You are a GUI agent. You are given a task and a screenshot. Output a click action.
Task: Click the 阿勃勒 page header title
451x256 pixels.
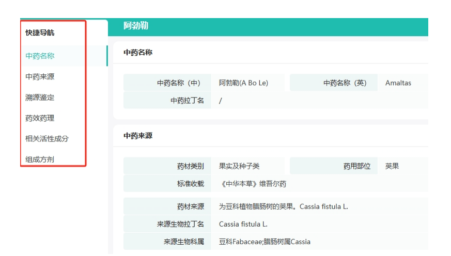[x=136, y=26]
